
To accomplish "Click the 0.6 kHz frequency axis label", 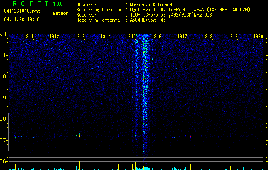I will tap(3, 161).
